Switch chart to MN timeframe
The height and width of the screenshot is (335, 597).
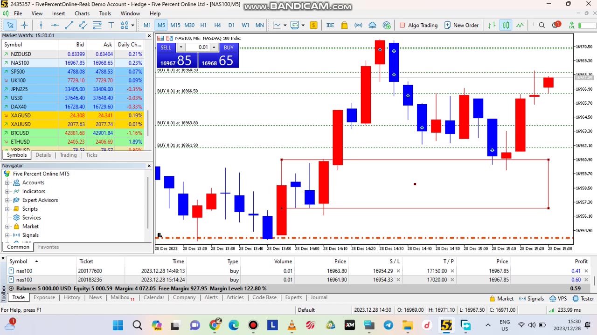[260, 25]
